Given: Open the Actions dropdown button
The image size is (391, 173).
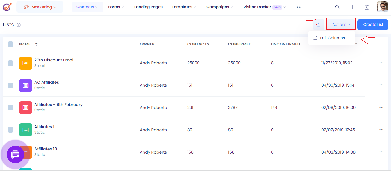Looking at the screenshot, I should (x=341, y=25).
